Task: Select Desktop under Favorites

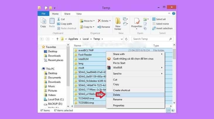Action: [x=52, y=51]
